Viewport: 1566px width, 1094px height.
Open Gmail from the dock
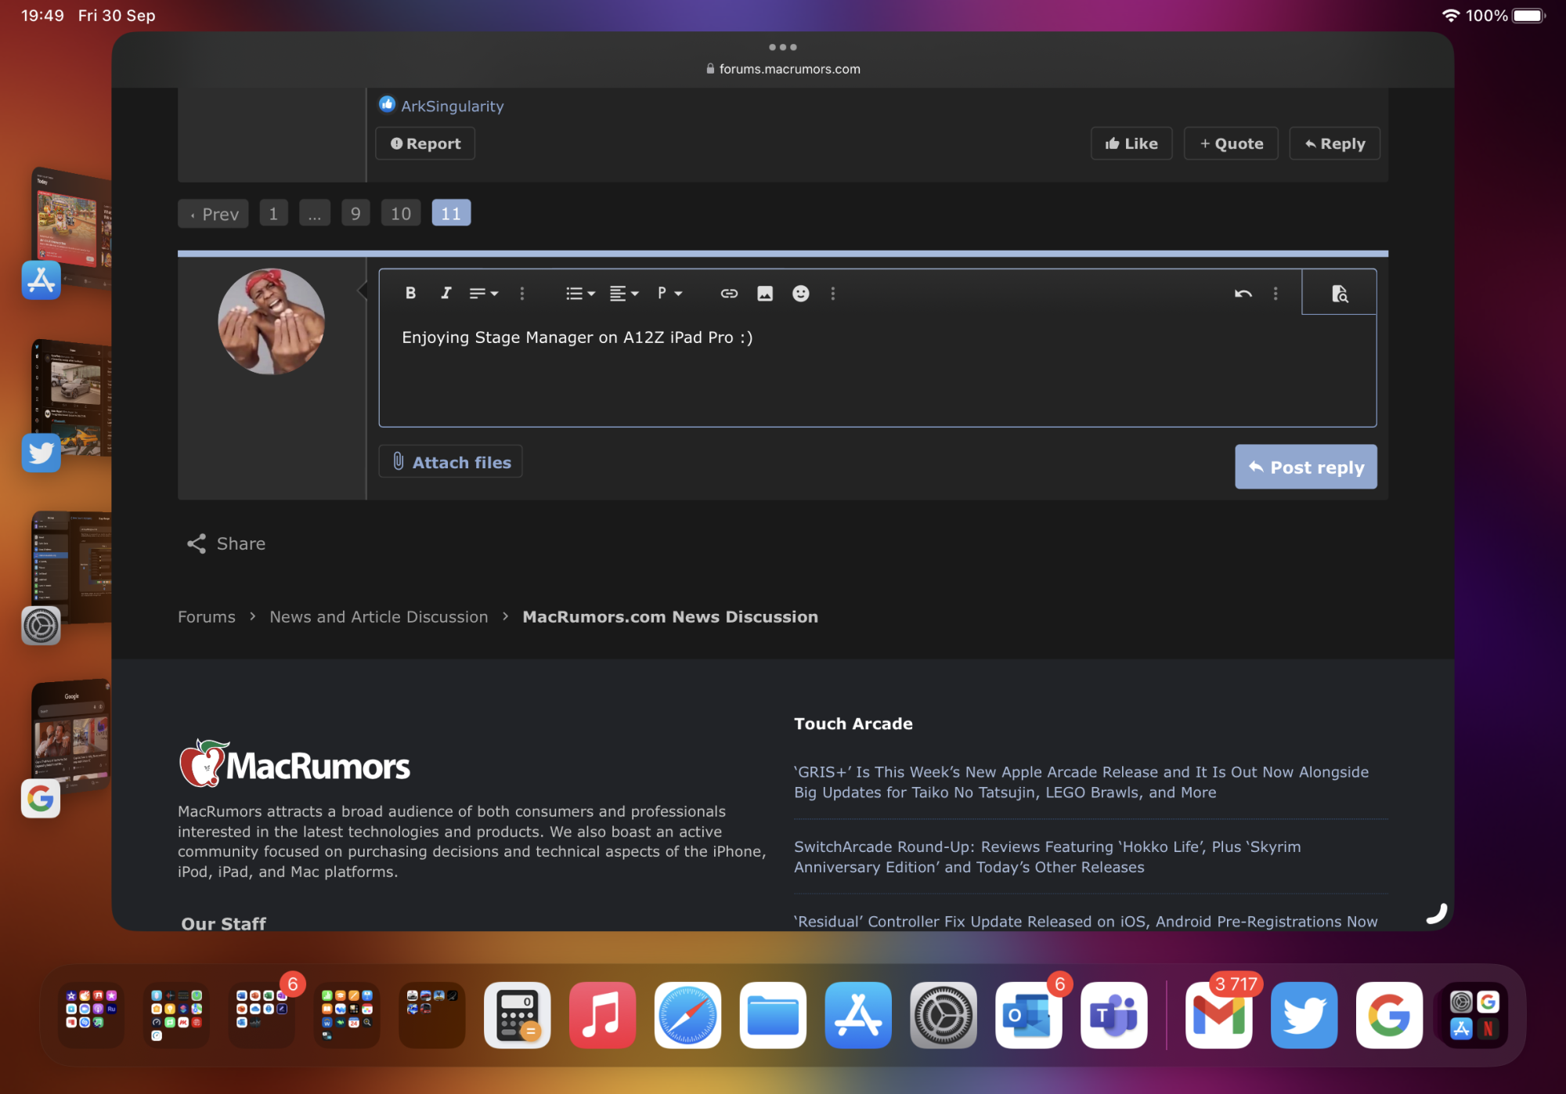coord(1219,1015)
